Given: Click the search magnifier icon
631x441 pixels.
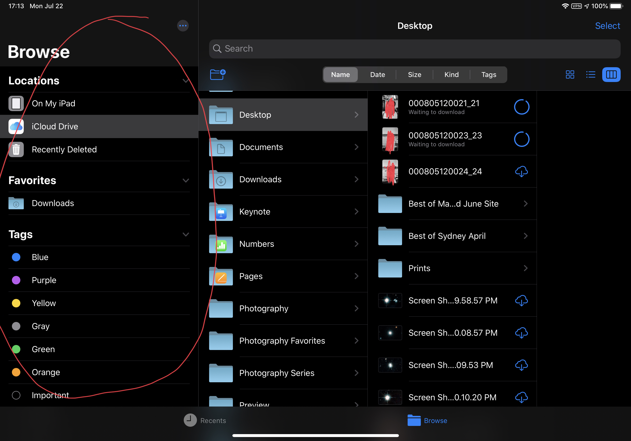Looking at the screenshot, I should click(217, 49).
